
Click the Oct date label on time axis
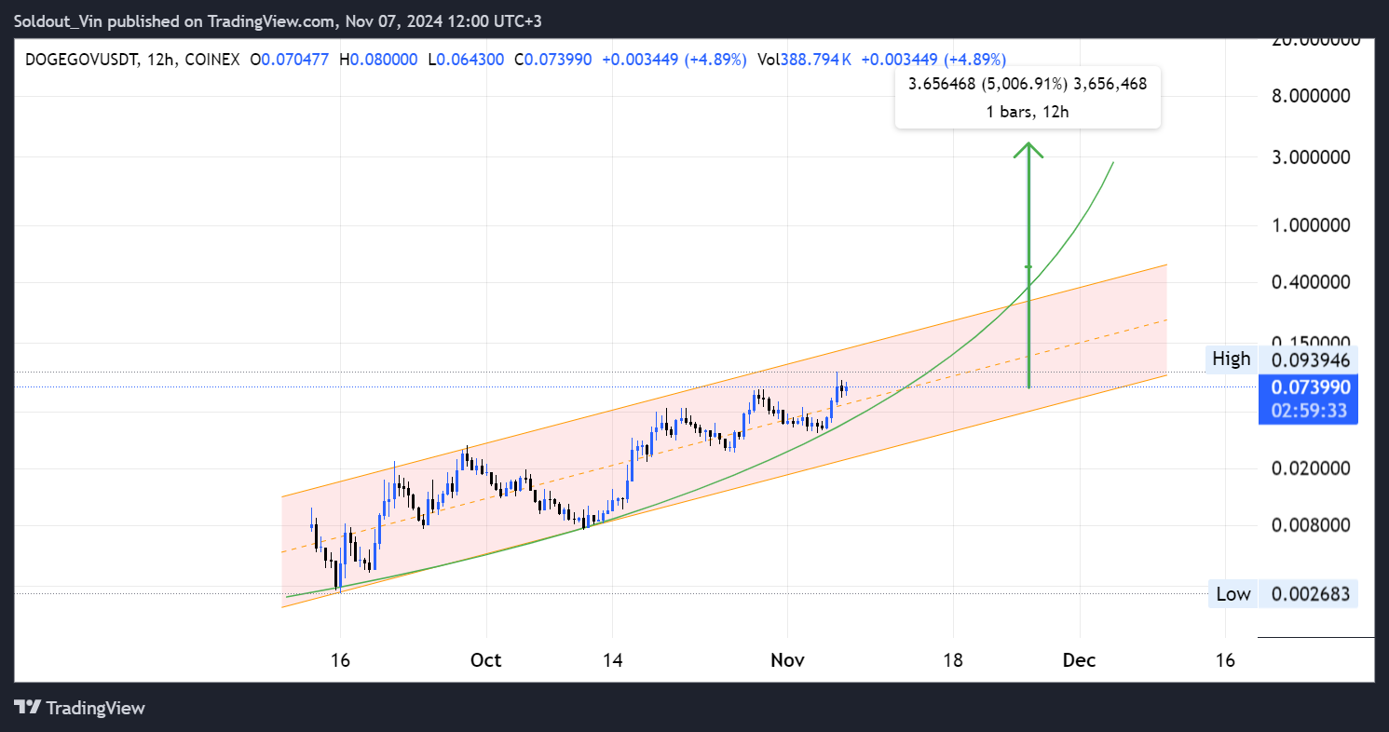coord(486,660)
